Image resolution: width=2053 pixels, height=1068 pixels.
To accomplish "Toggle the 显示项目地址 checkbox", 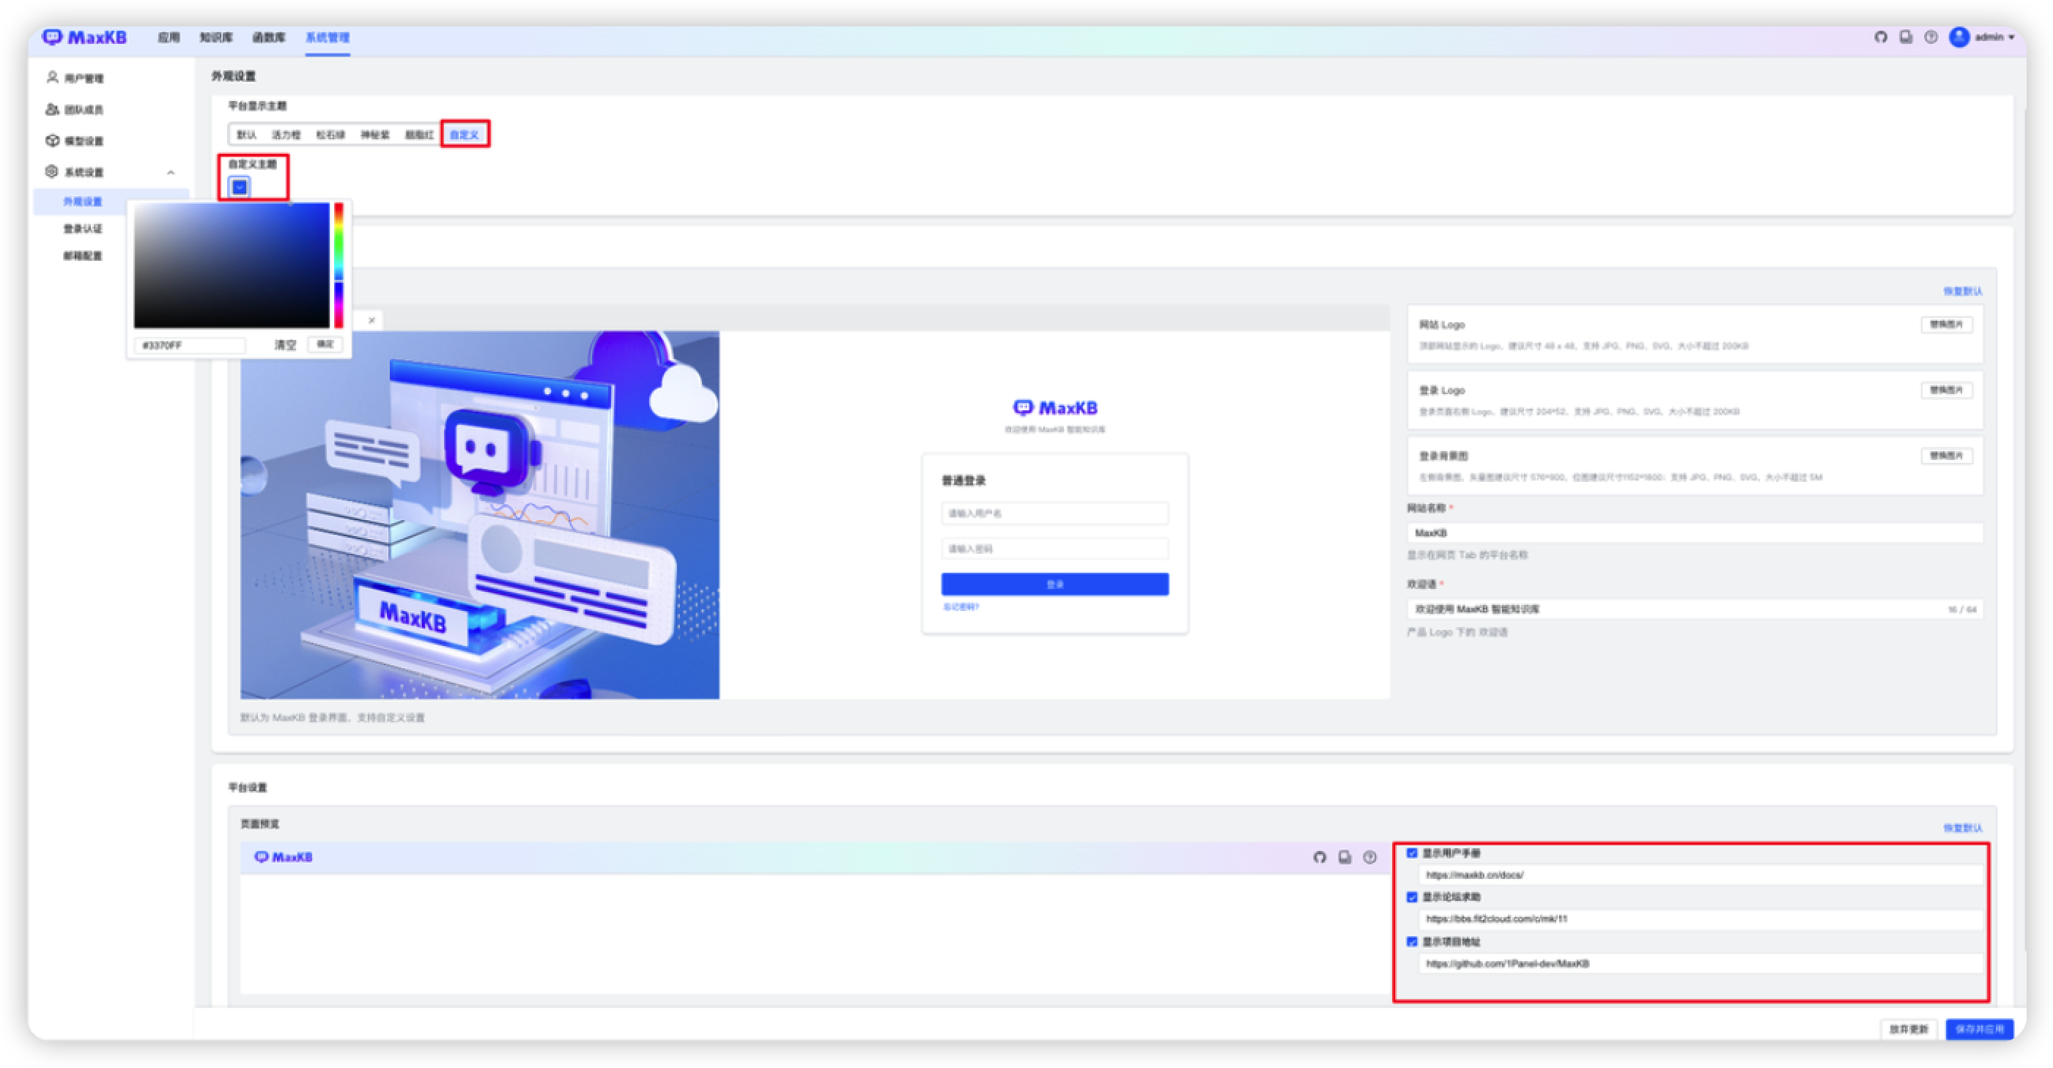I will tap(1411, 942).
